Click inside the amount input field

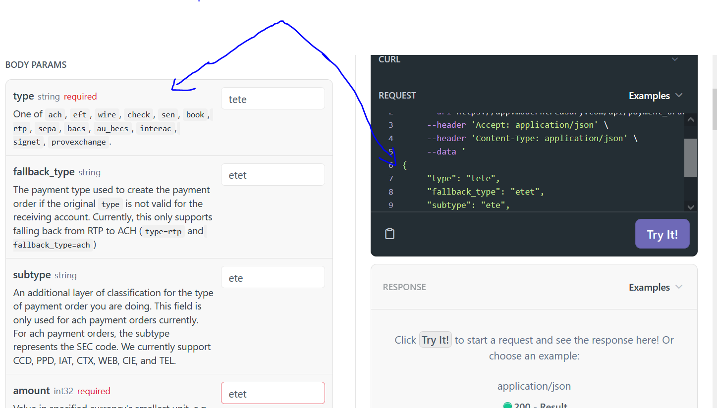pyautogui.click(x=273, y=393)
